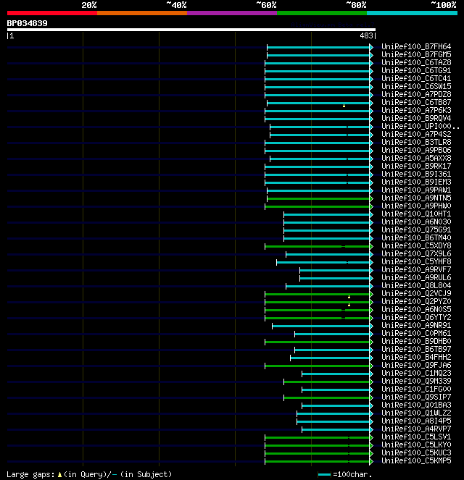
Task: Click UniRef100_A9RVF7 entry
Action: tap(416, 270)
